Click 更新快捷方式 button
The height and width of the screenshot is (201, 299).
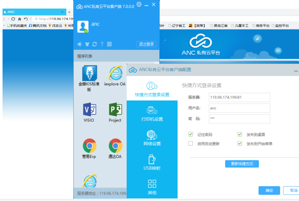[242, 164]
